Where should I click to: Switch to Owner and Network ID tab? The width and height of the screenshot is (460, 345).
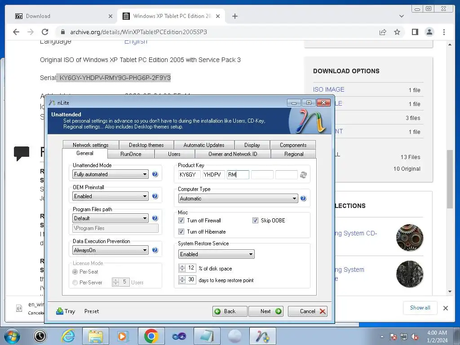(233, 154)
